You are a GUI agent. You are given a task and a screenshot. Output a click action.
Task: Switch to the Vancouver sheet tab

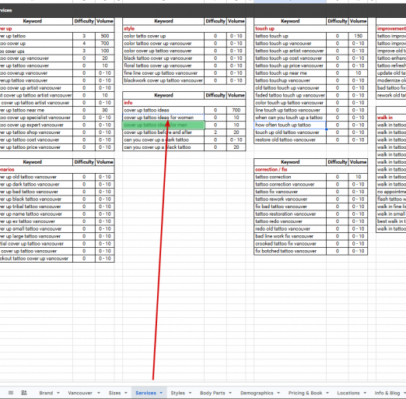[x=80, y=393]
